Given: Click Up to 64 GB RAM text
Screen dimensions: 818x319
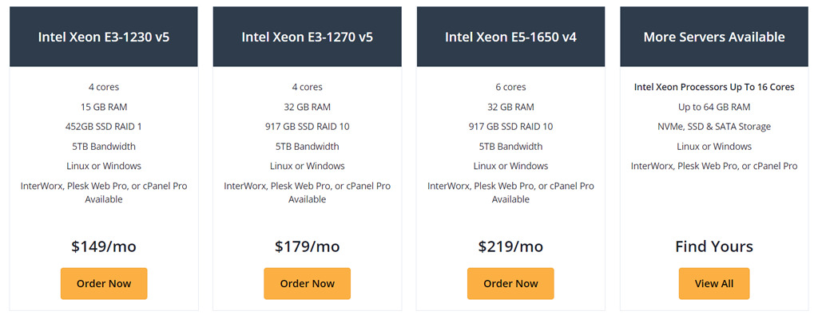Looking at the screenshot, I should (714, 107).
